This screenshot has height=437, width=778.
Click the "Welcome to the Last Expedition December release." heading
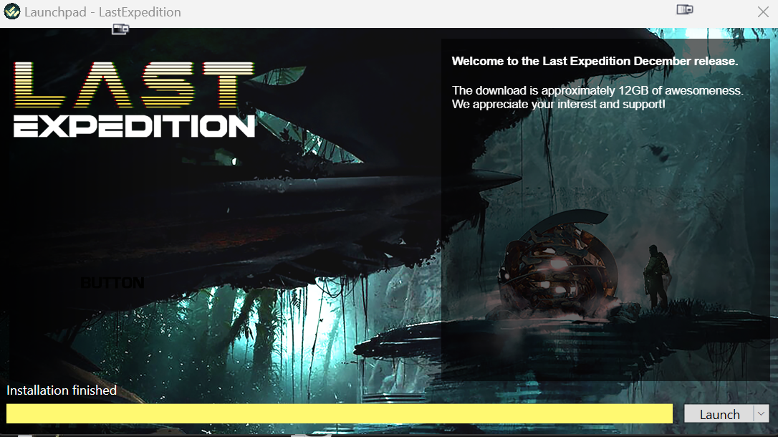point(595,61)
